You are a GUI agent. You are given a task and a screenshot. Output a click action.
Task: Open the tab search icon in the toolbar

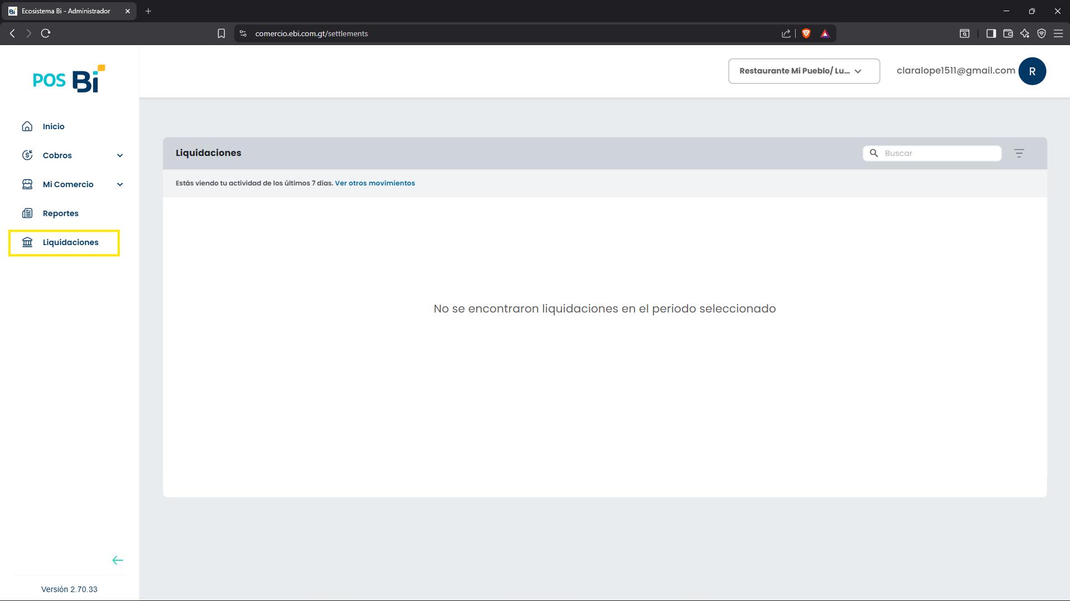click(x=965, y=33)
